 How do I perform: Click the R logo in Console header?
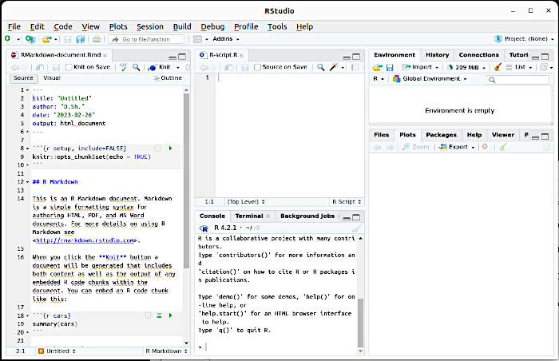pos(204,228)
